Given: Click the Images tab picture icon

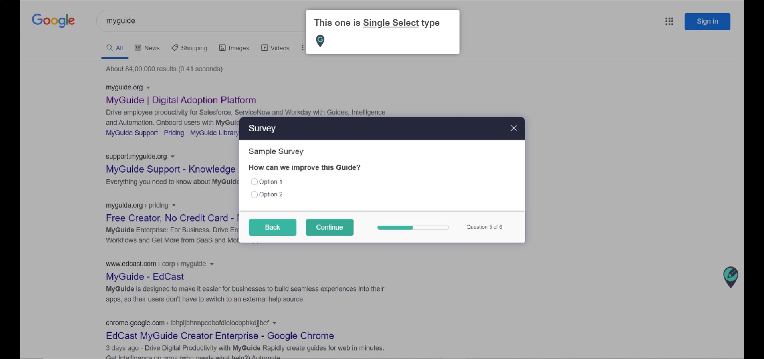Looking at the screenshot, I should [222, 48].
